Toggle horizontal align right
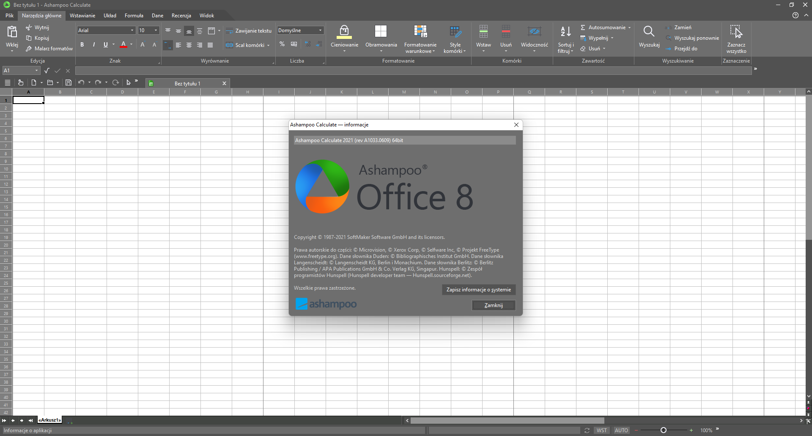 click(x=200, y=45)
